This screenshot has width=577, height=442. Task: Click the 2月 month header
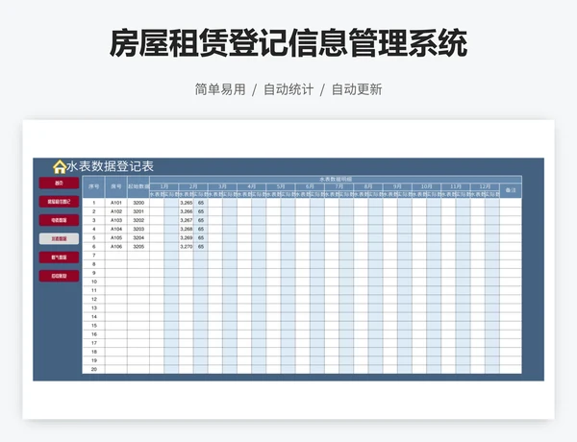click(193, 186)
